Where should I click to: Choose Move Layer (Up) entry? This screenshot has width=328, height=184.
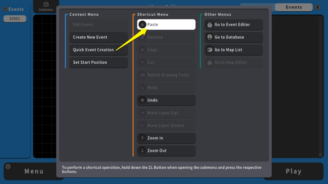[x=166, y=113]
